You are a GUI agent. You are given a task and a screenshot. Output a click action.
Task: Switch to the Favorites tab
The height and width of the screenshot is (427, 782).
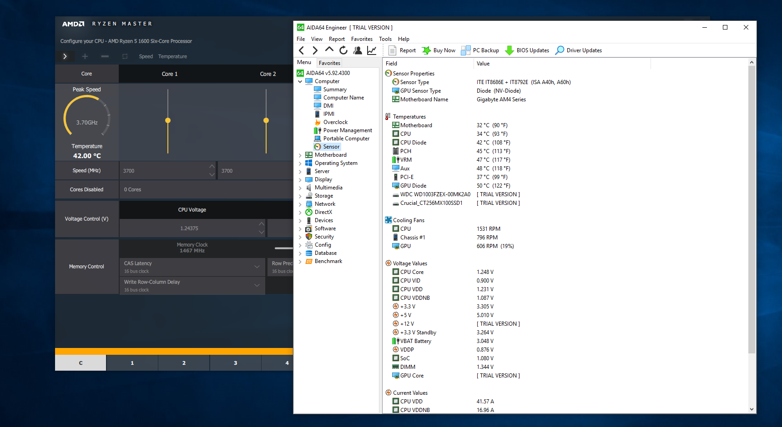point(329,63)
